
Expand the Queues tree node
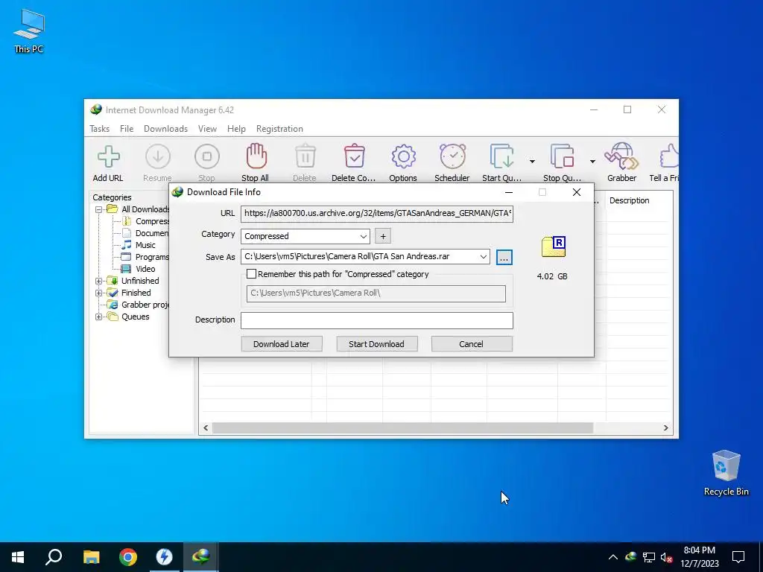pos(99,317)
